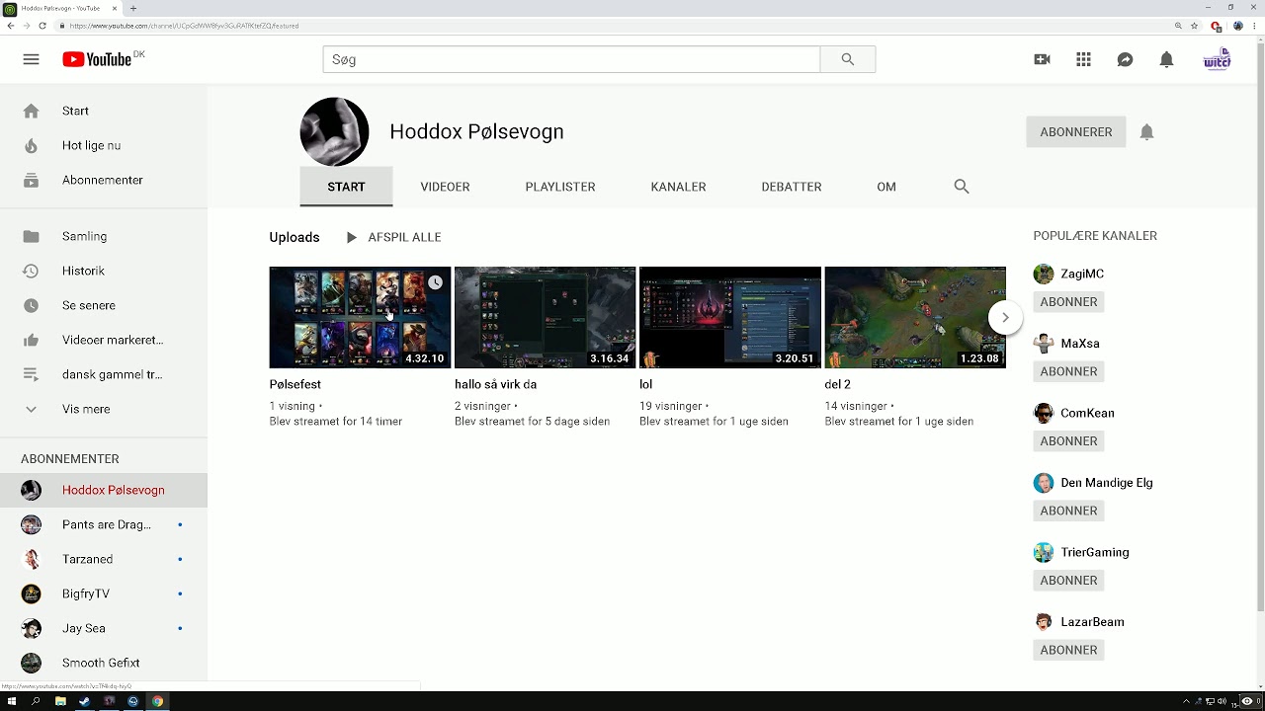The width and height of the screenshot is (1265, 711).
Task: Click the Søg search input field
Action: 571,59
